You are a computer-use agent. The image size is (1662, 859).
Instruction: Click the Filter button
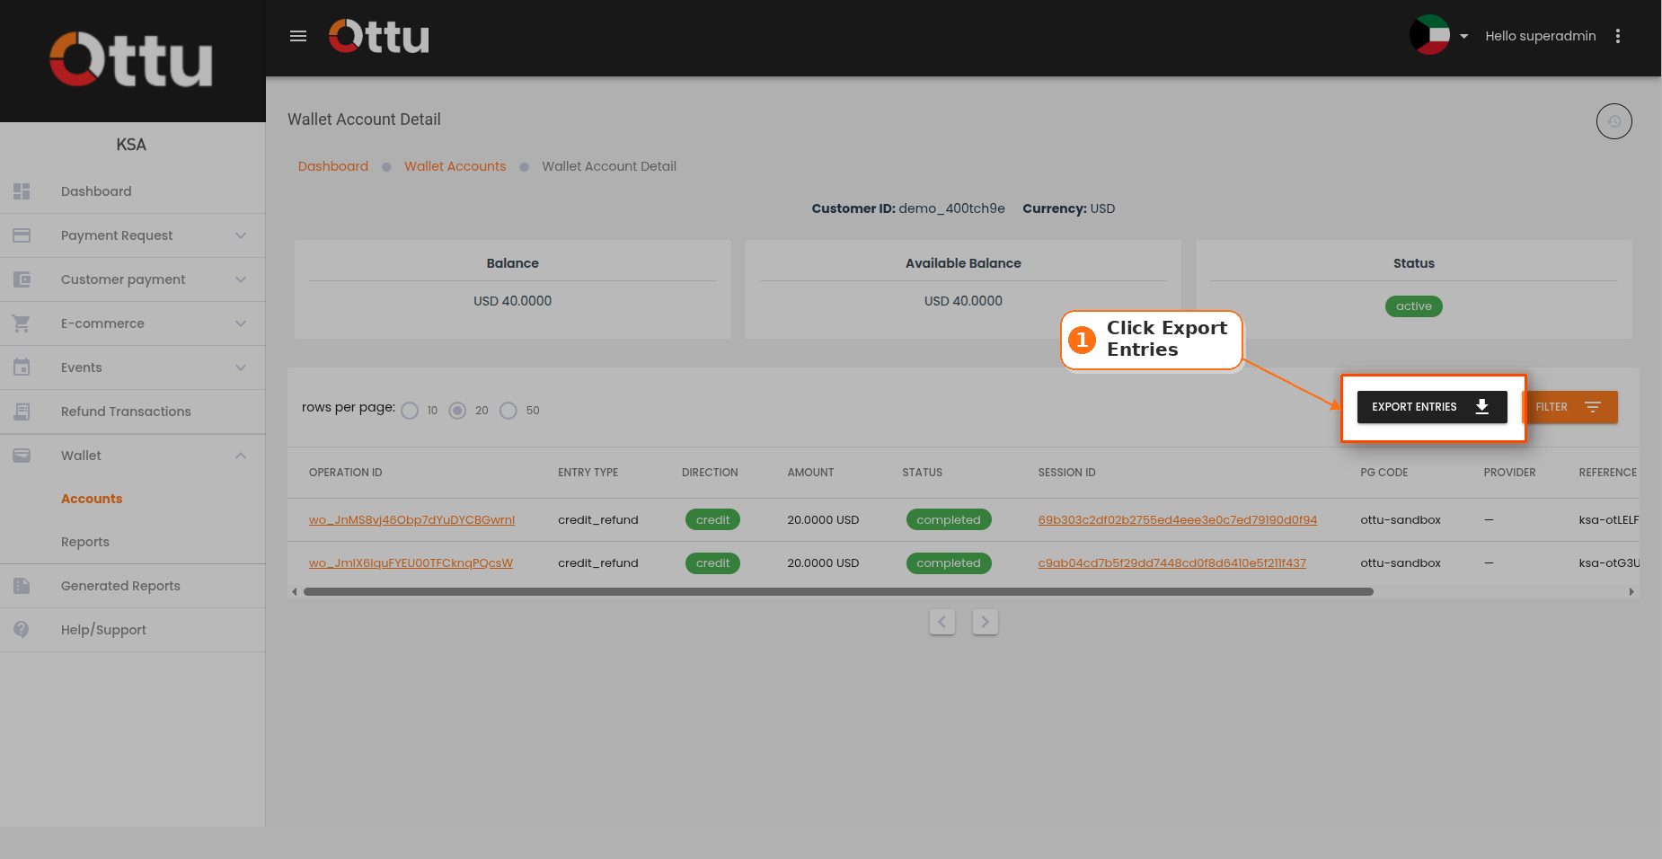(x=1569, y=407)
